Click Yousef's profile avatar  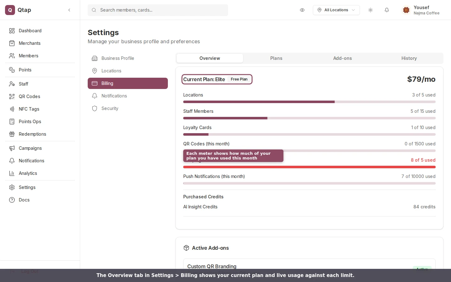(406, 10)
